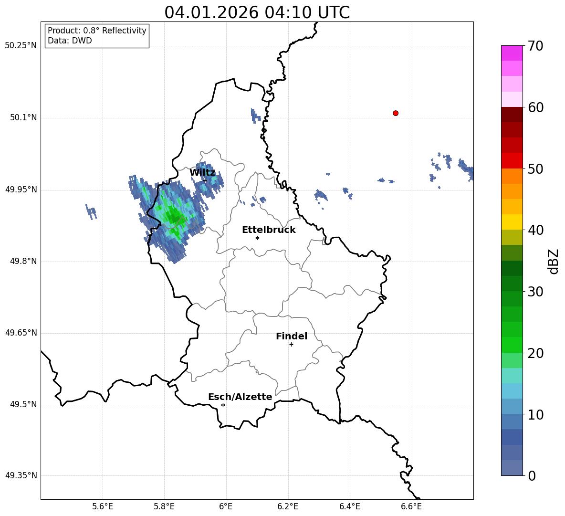This screenshot has height=516, width=565.
Task: Click the dBZ colorbar label
Action: [x=554, y=261]
